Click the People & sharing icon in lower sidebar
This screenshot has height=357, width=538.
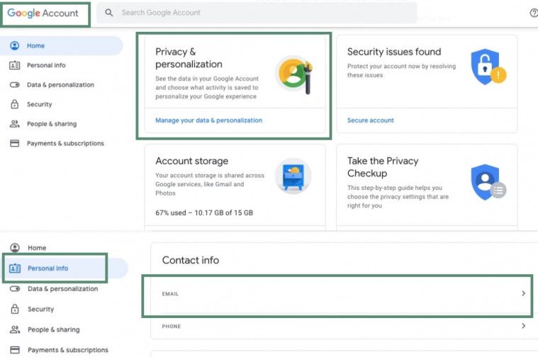(15, 329)
